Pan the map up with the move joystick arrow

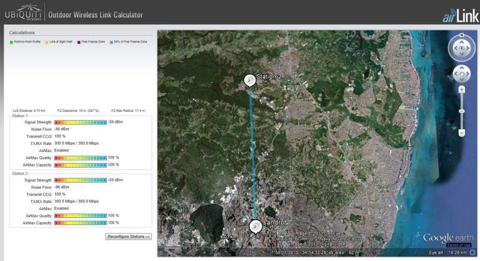[461, 68]
